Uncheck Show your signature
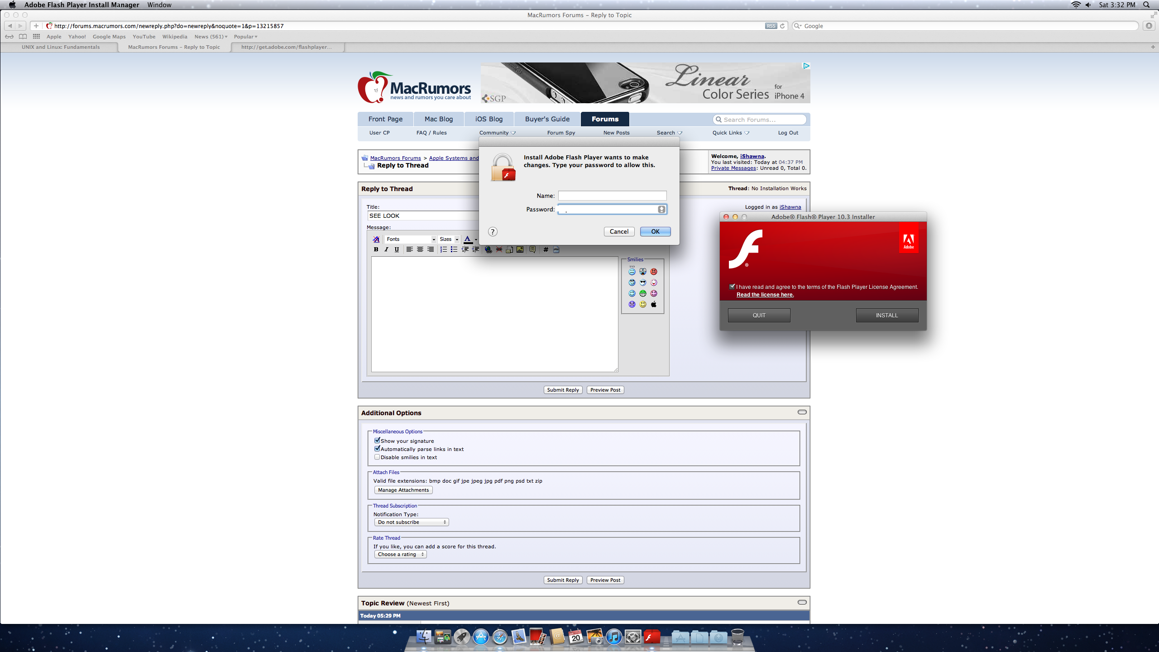The height and width of the screenshot is (652, 1159). [x=377, y=440]
